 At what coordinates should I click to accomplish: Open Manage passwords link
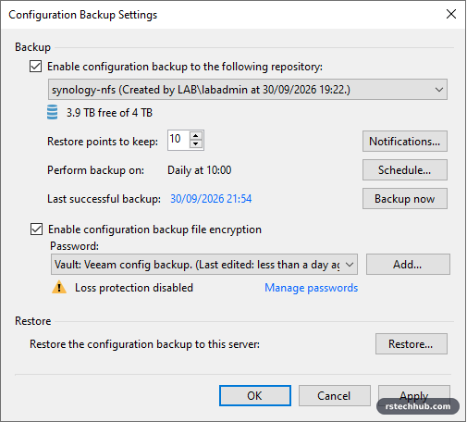pos(312,288)
